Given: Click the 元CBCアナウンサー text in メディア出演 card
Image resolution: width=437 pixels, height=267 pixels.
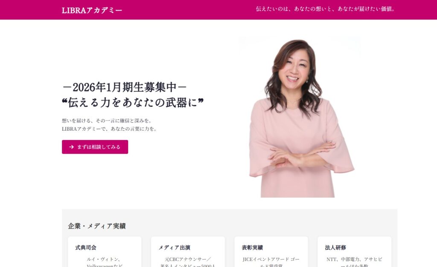Looking at the screenshot, I should click(x=185, y=259).
